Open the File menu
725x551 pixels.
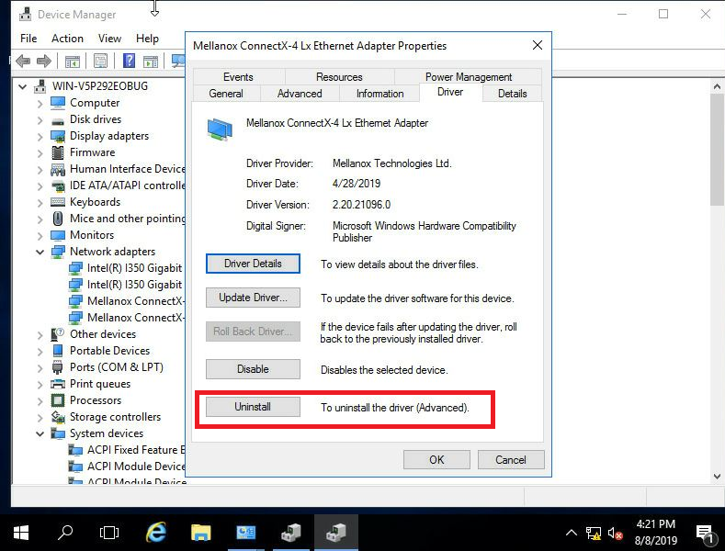[x=28, y=39]
